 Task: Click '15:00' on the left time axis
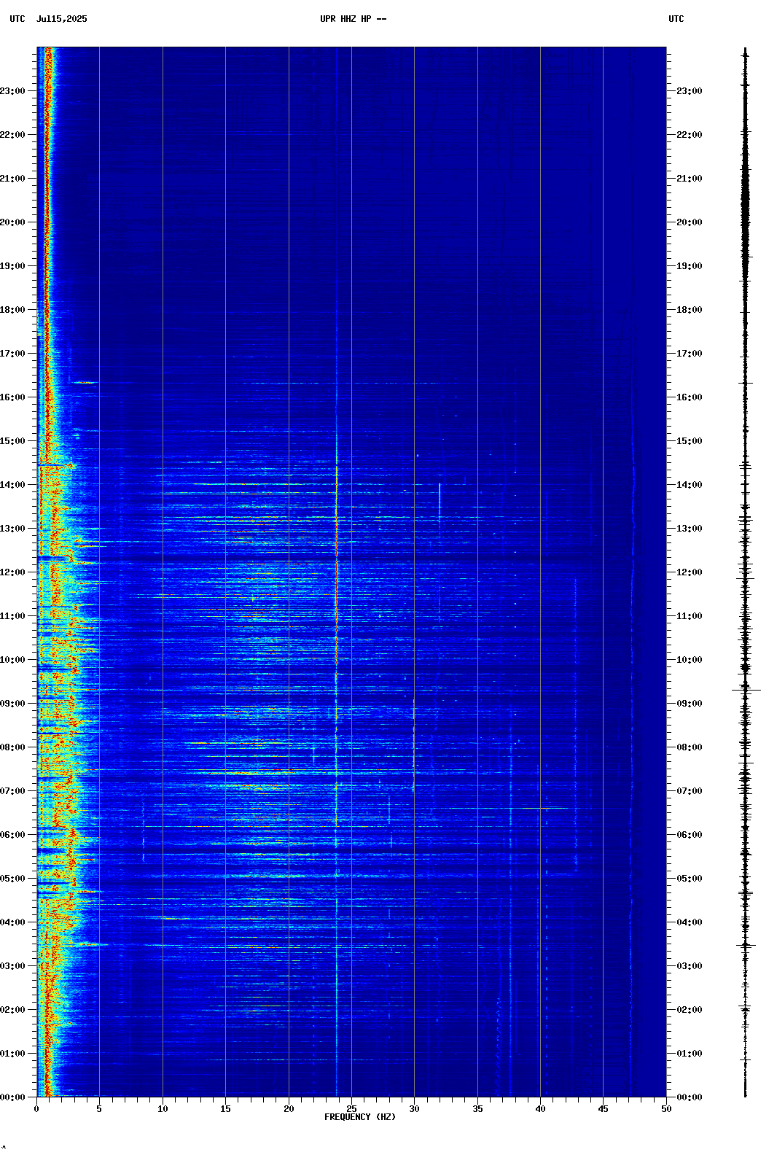(x=12, y=441)
